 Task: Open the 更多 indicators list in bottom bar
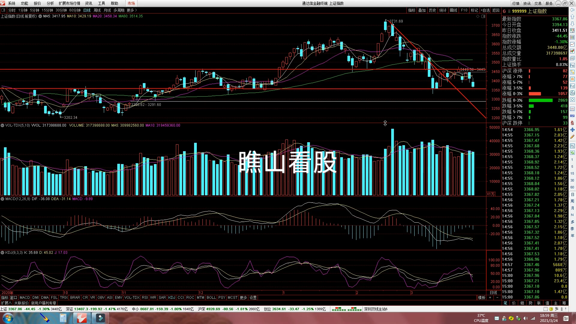[243, 298]
